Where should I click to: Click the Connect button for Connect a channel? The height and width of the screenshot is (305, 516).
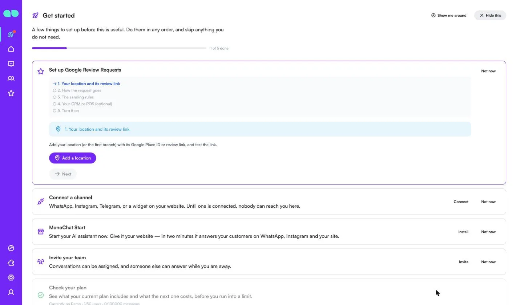click(x=461, y=202)
